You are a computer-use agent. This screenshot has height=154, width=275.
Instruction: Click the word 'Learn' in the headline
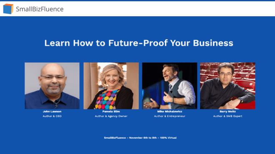pos(57,43)
